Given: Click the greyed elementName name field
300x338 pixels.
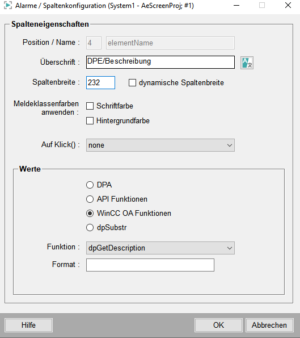Looking at the screenshot, I should tap(170, 43).
